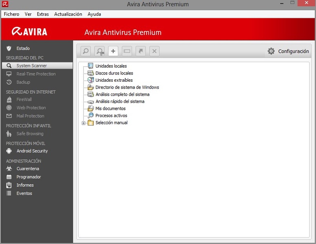Click the rename profile toolbar icon

click(127, 51)
